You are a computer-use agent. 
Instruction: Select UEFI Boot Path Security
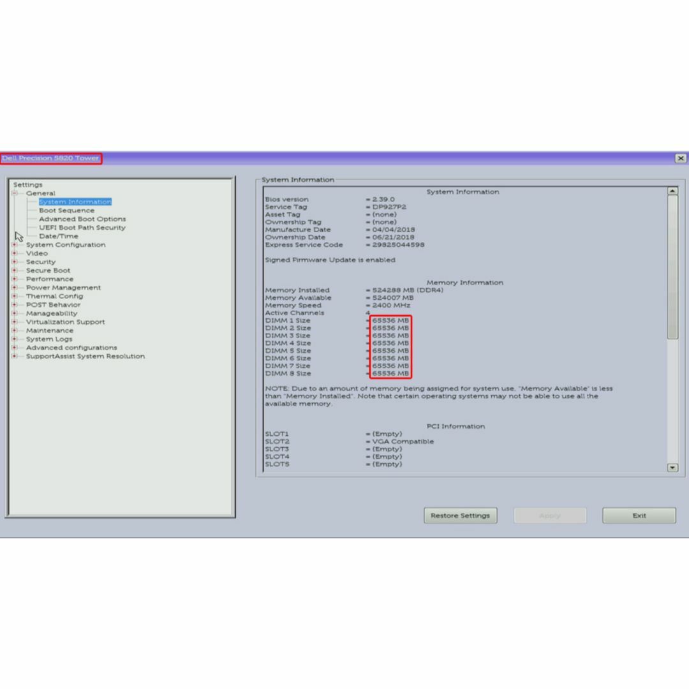click(x=82, y=228)
